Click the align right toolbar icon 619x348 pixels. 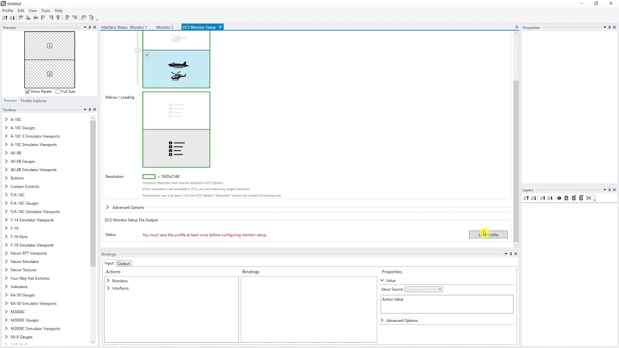51,17
